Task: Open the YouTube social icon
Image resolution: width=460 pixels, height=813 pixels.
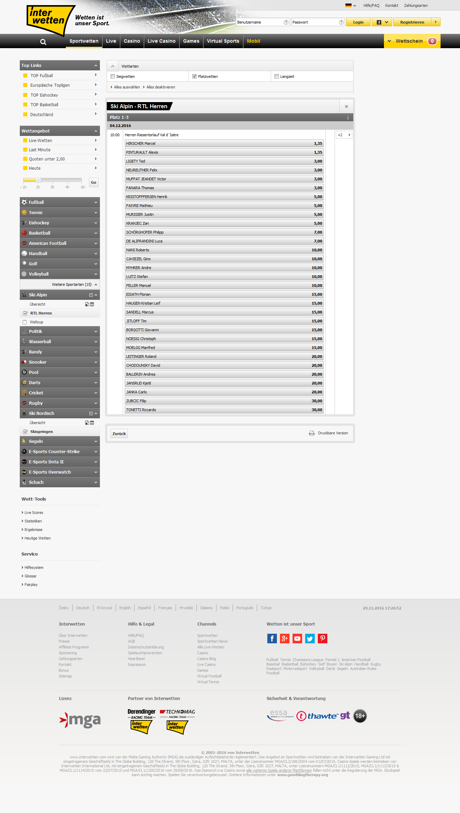Action: (297, 639)
